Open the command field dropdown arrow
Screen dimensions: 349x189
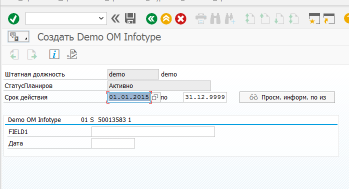[x=101, y=18]
